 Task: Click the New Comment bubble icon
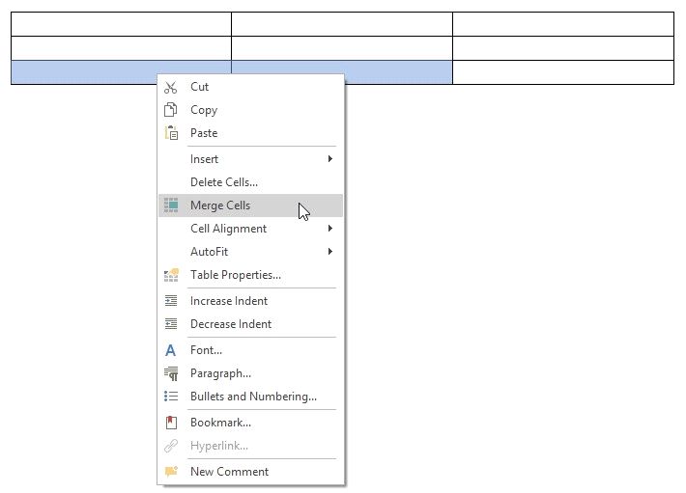(x=171, y=472)
